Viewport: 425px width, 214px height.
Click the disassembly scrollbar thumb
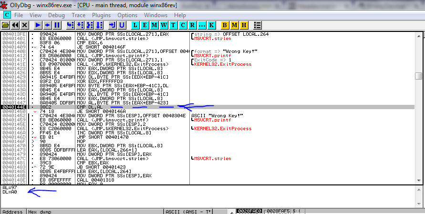pyautogui.click(x=419, y=76)
